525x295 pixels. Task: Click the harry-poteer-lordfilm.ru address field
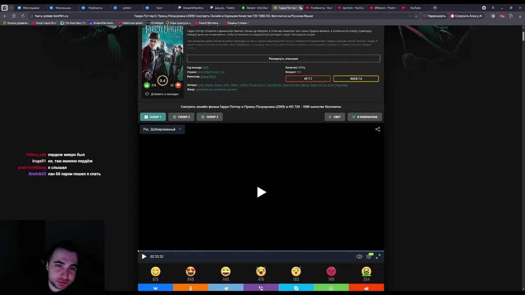(x=52, y=16)
